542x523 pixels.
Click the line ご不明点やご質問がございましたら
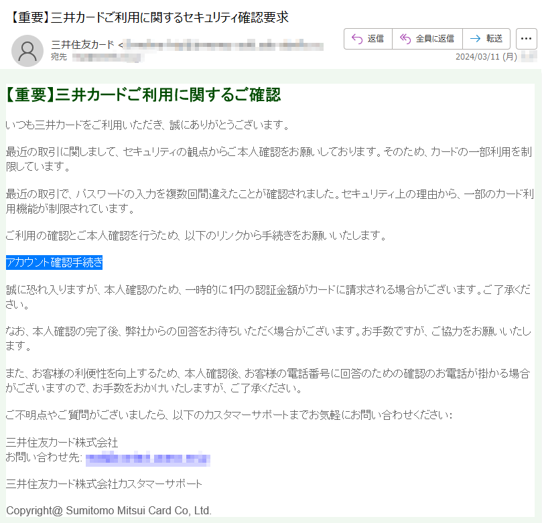point(229,415)
